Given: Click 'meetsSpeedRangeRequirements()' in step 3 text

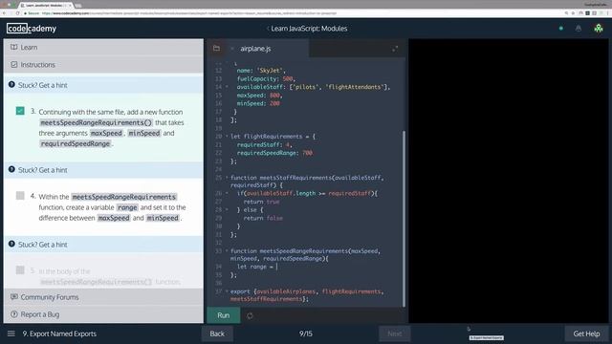Looking at the screenshot, I should pyautogui.click(x=96, y=122).
